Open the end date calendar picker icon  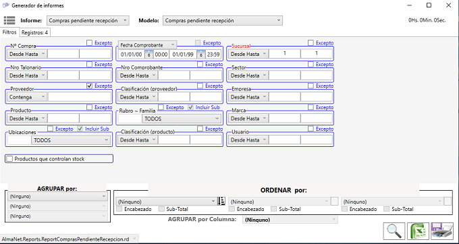point(201,55)
